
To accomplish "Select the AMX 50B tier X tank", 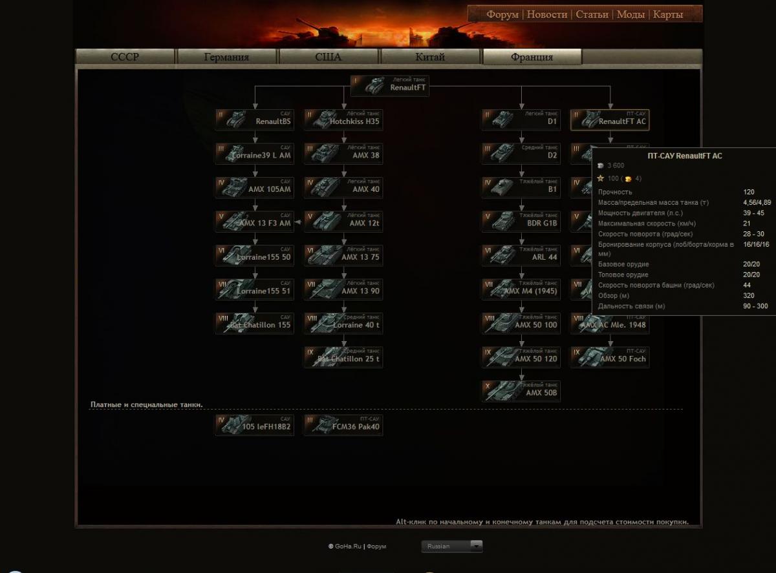I will pos(521,391).
